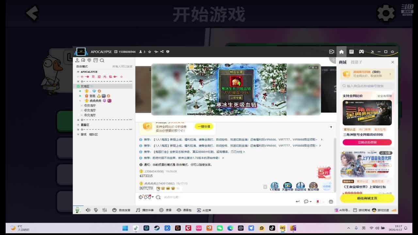
Task: Click the search magnifier above channel list
Action: coord(102,60)
